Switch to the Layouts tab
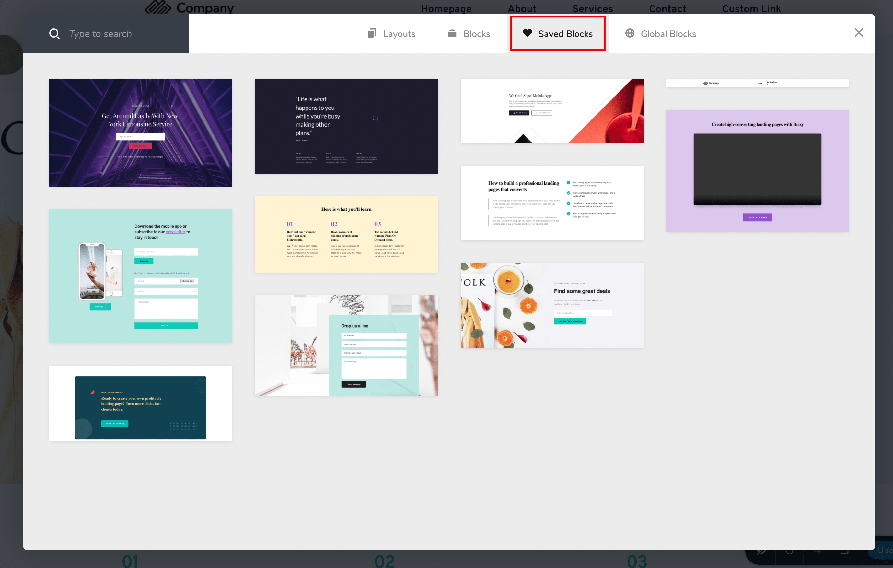893x568 pixels. pos(391,34)
